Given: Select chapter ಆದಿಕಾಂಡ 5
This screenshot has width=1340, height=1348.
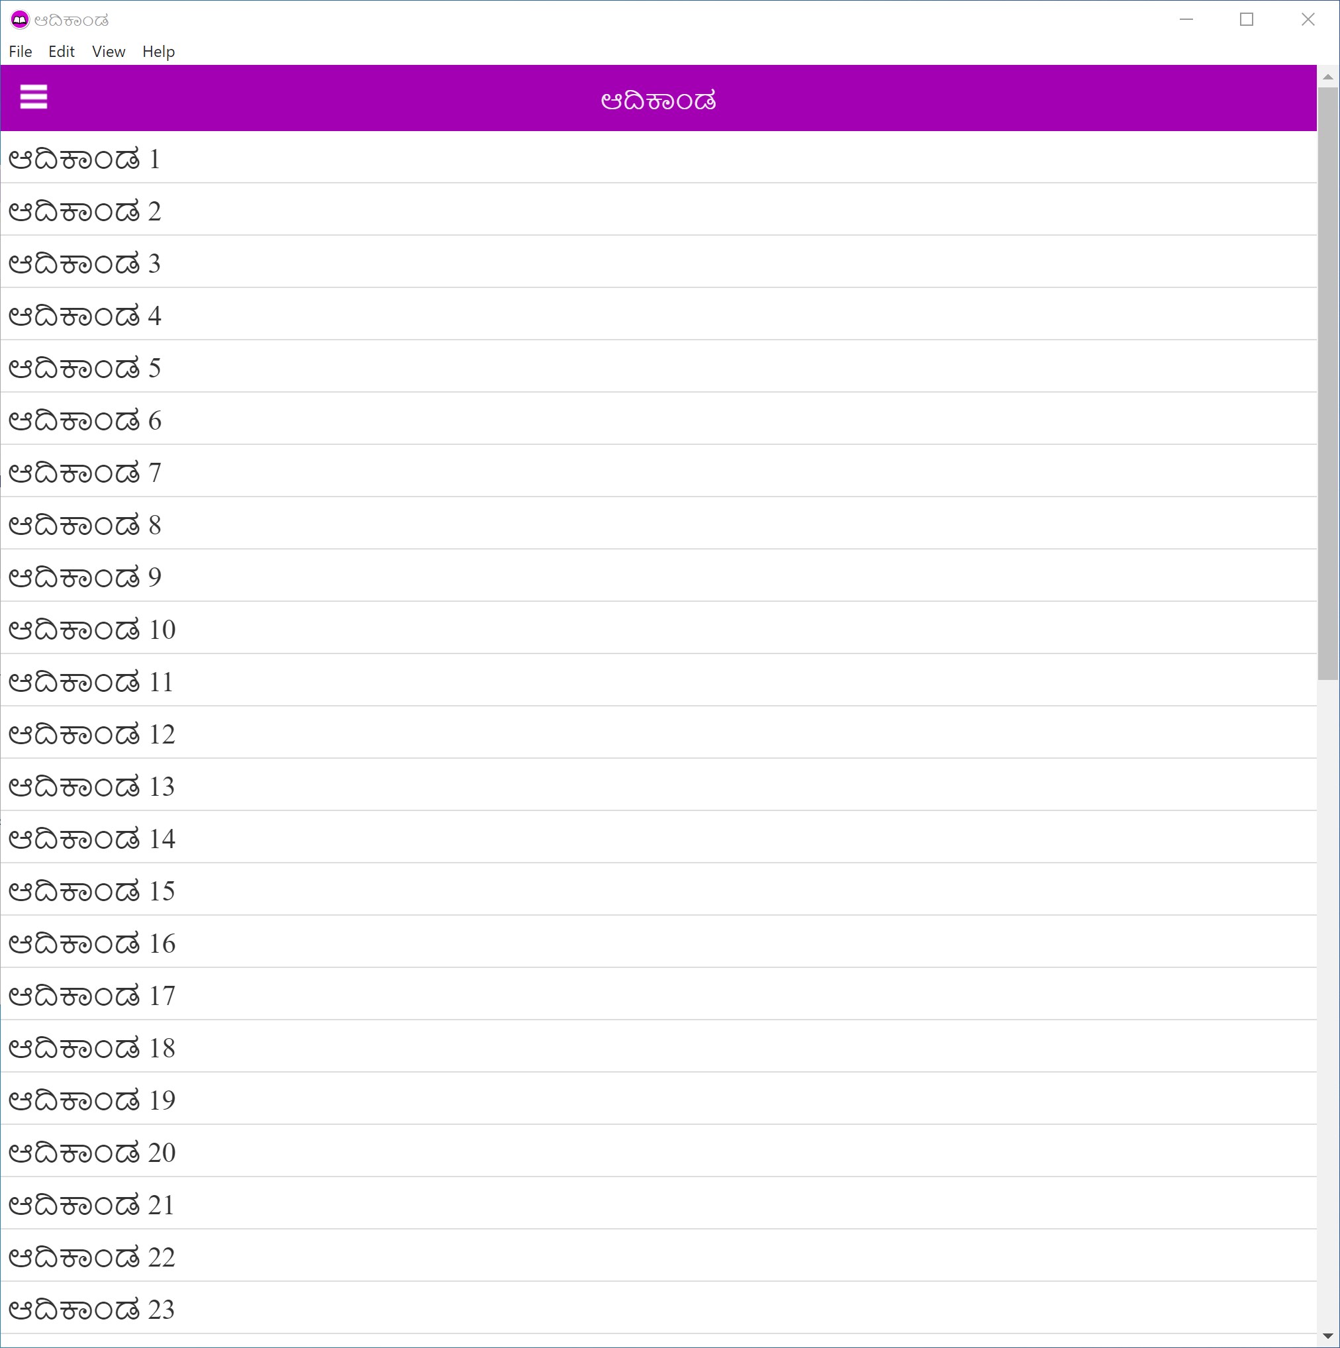Looking at the screenshot, I should 83,367.
